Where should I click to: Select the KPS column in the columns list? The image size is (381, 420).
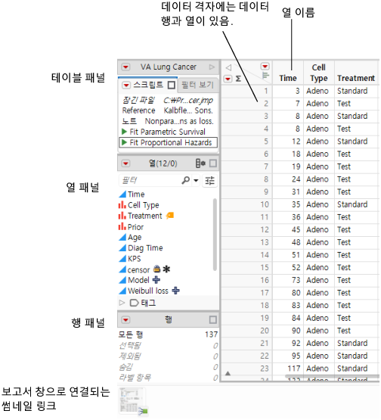click(135, 259)
